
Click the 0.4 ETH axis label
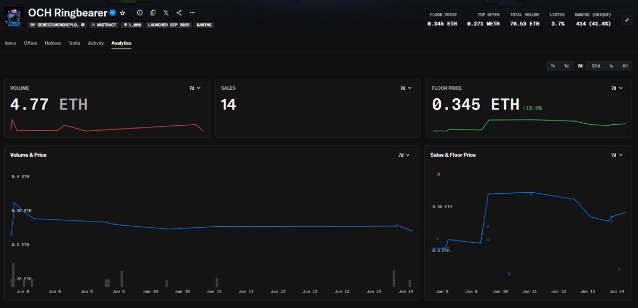point(21,176)
